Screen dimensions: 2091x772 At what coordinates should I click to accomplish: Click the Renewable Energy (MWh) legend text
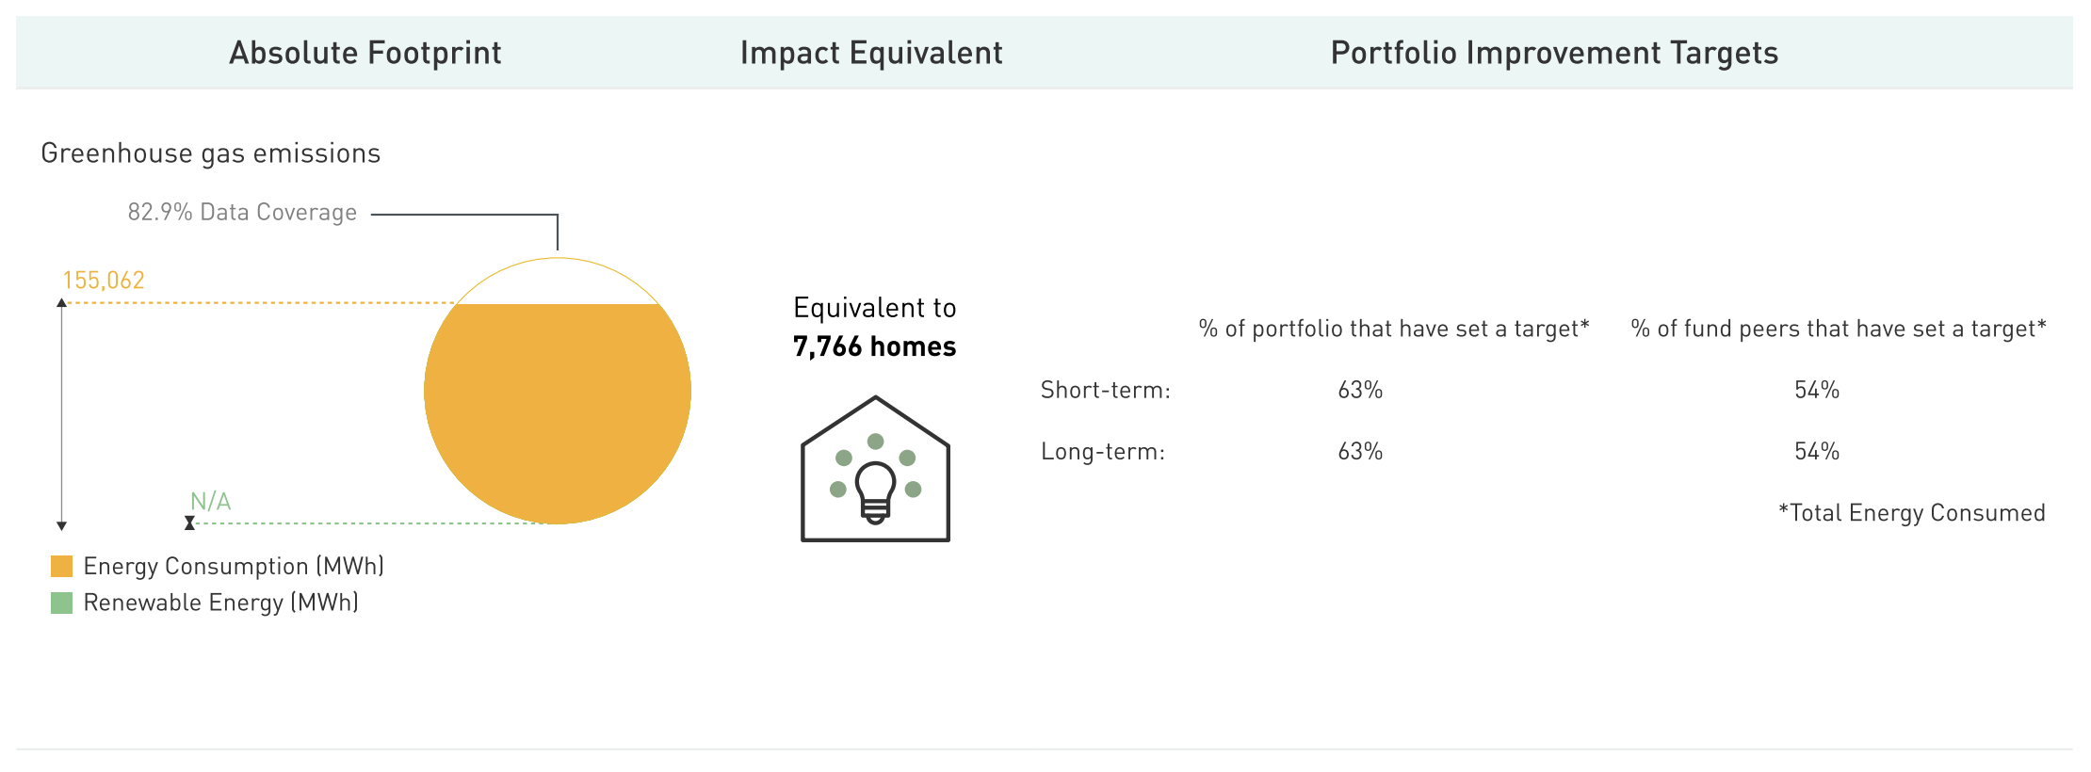click(221, 603)
